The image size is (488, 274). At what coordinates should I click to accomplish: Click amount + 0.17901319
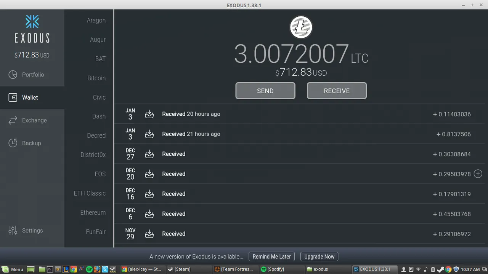point(452,194)
